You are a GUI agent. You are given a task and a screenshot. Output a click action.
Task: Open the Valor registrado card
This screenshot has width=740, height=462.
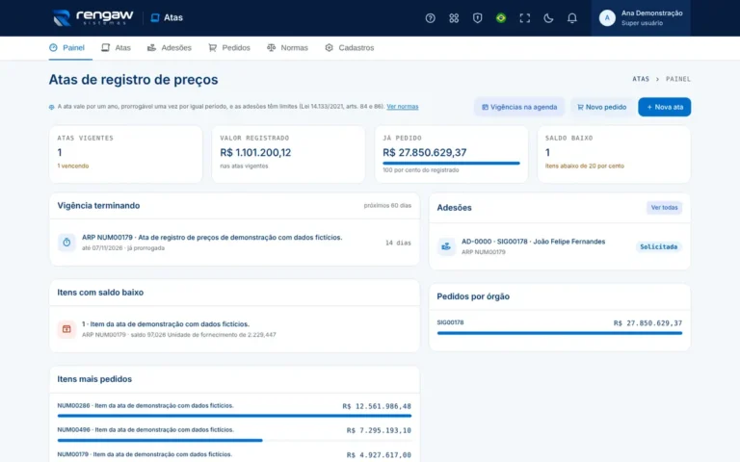288,154
